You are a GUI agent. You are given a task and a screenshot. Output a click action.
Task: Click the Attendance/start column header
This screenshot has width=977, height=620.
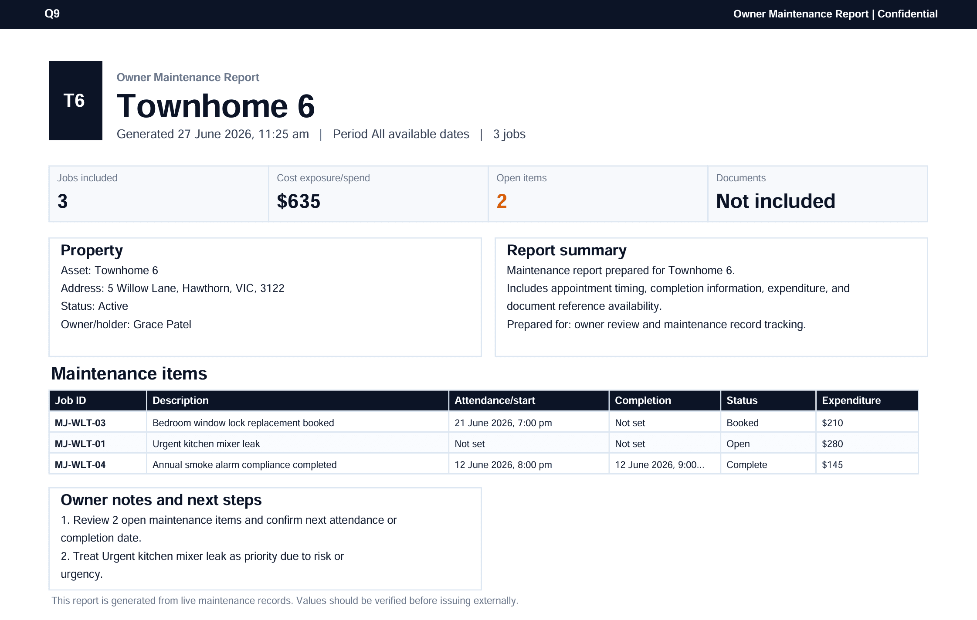tap(529, 400)
